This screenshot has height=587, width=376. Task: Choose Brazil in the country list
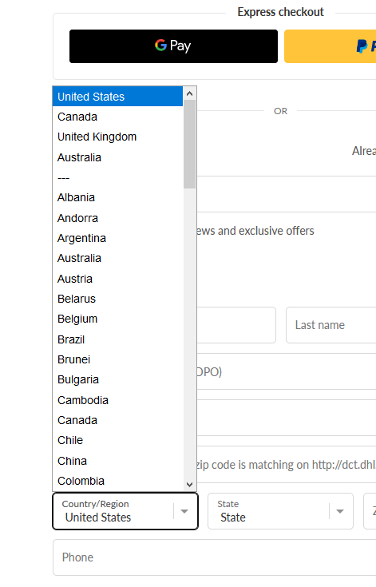pos(117,339)
